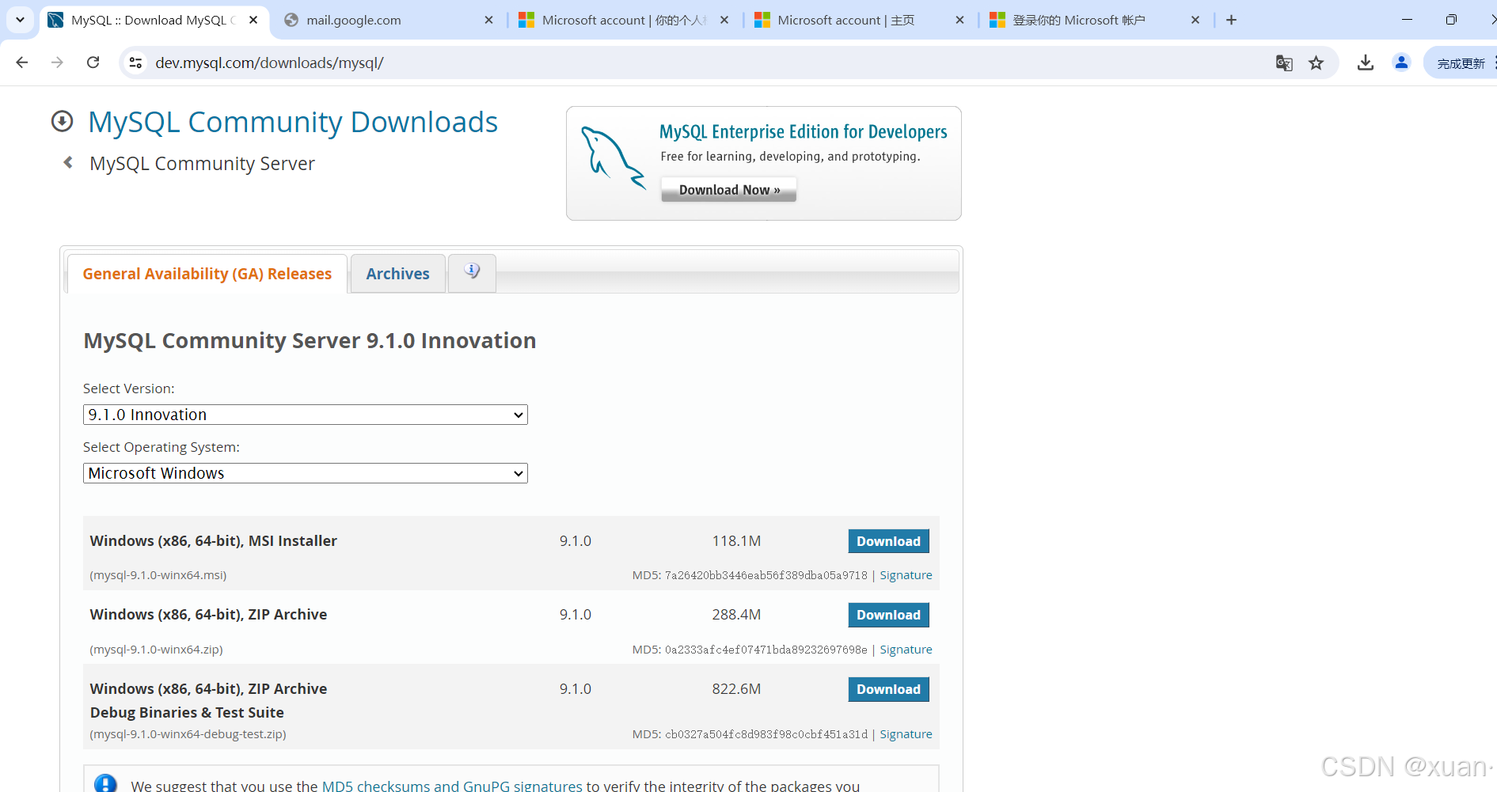Click the MySQL Community Server back link

point(202,163)
